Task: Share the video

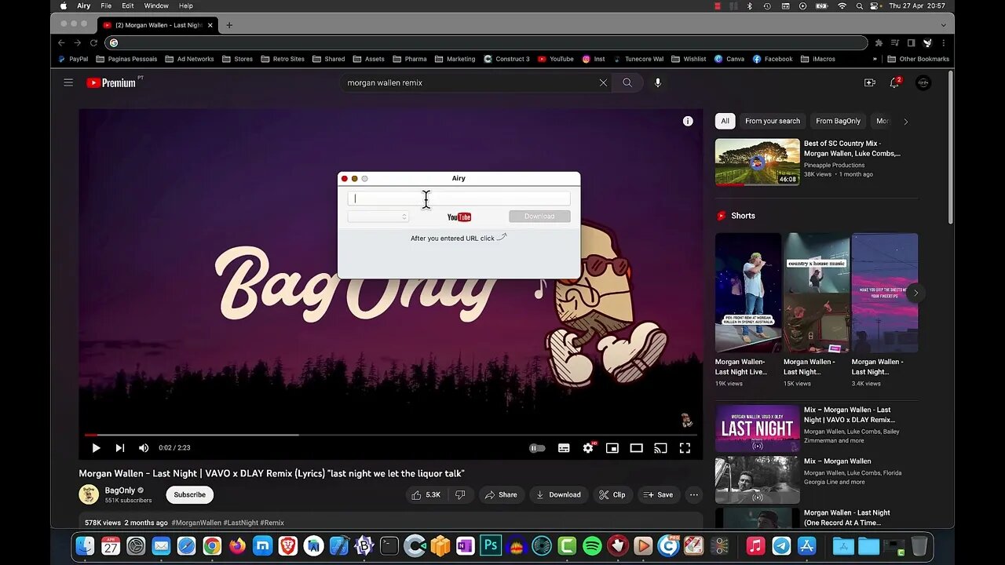Action: tap(501, 494)
